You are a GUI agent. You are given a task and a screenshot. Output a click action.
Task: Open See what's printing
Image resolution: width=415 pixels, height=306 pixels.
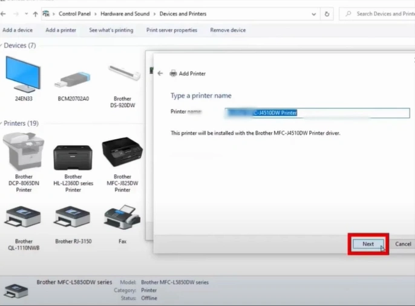point(112,30)
